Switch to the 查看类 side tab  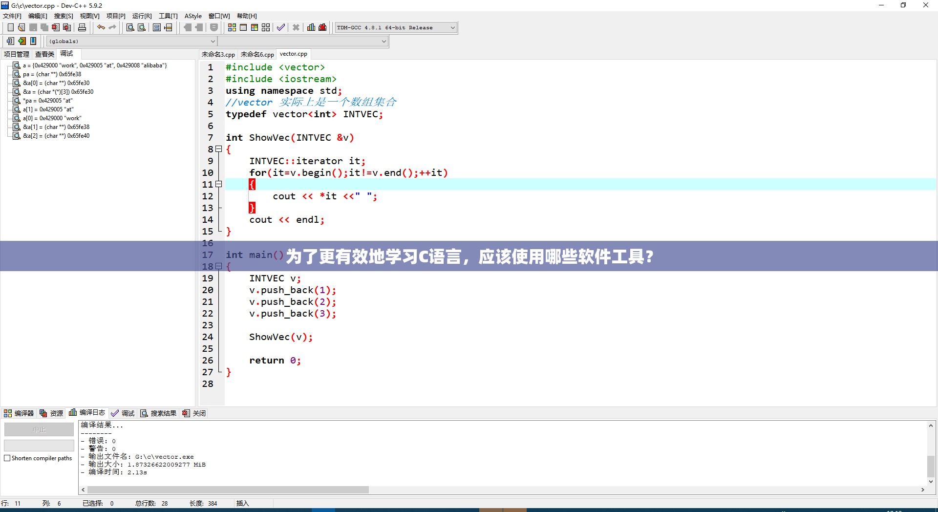[x=44, y=54]
